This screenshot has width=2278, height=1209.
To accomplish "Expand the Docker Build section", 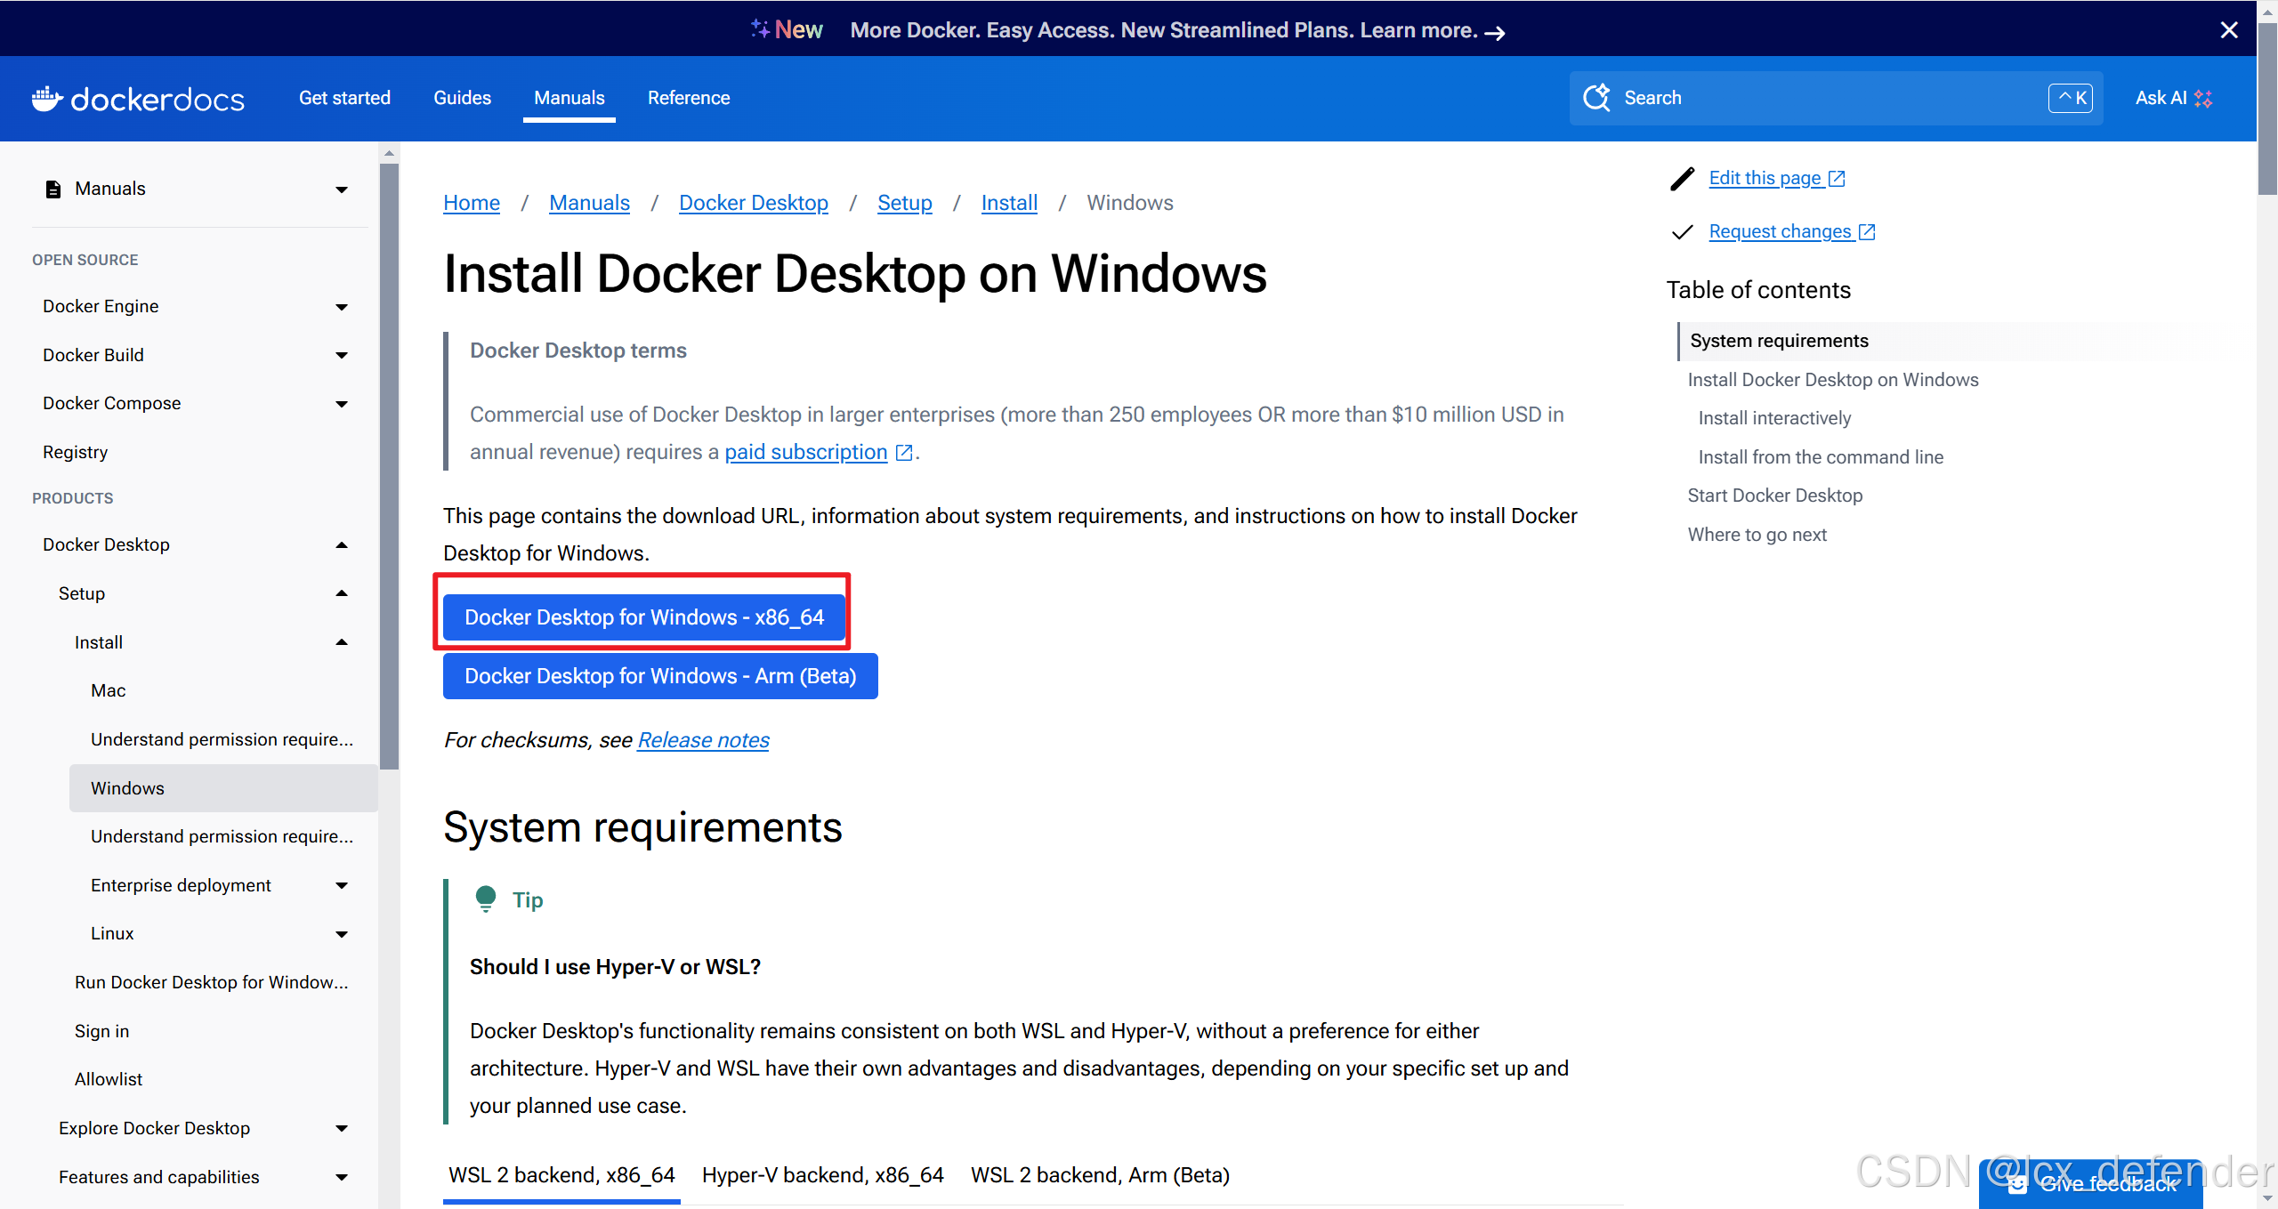I will [x=342, y=356].
